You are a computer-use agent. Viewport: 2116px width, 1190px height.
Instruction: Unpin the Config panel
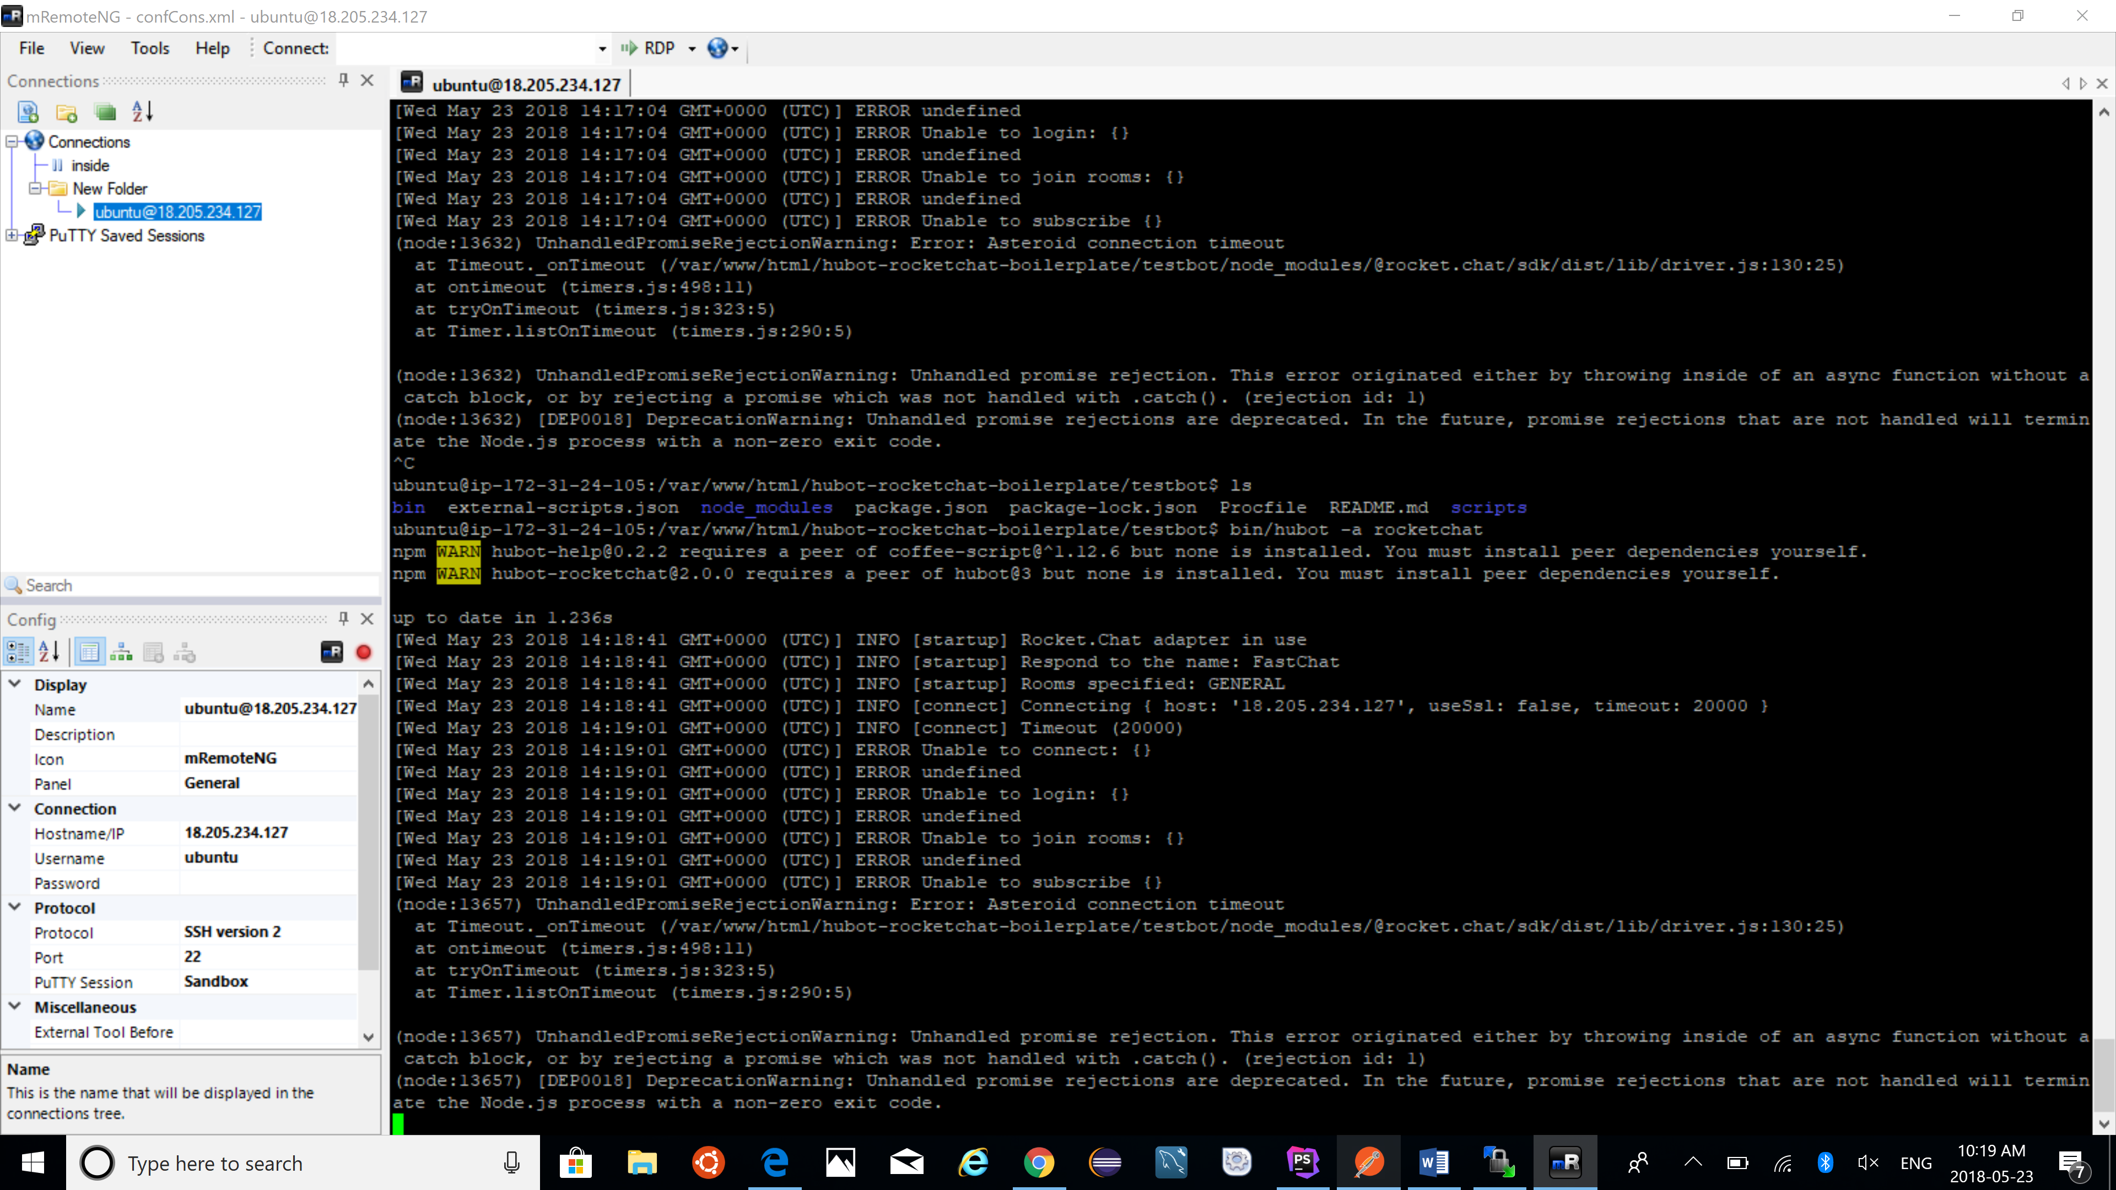tap(343, 619)
